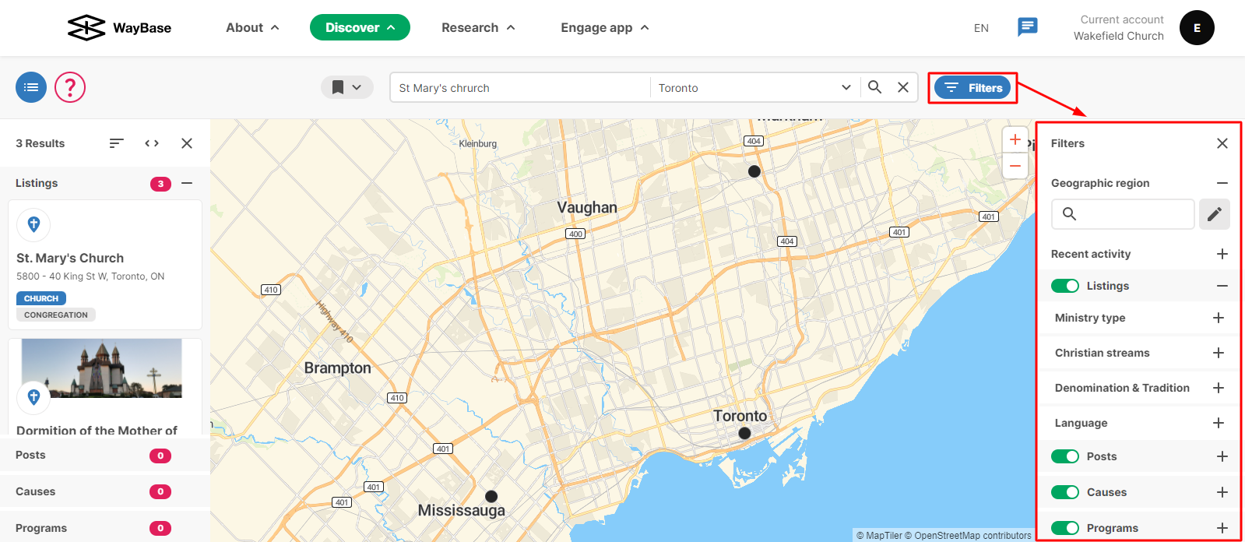Click St. Mary's Church listing pin icon
This screenshot has width=1245, height=542.
pyautogui.click(x=33, y=225)
